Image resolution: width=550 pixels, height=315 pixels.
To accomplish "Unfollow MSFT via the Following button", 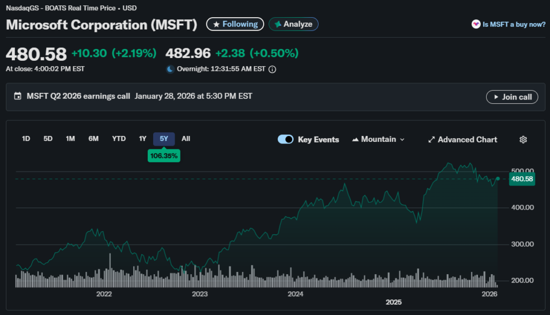I will click(x=235, y=24).
